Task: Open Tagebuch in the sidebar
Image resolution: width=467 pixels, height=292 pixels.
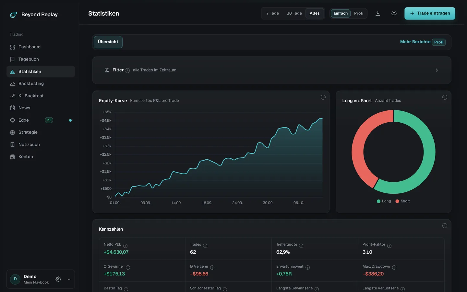Action: pyautogui.click(x=41, y=59)
